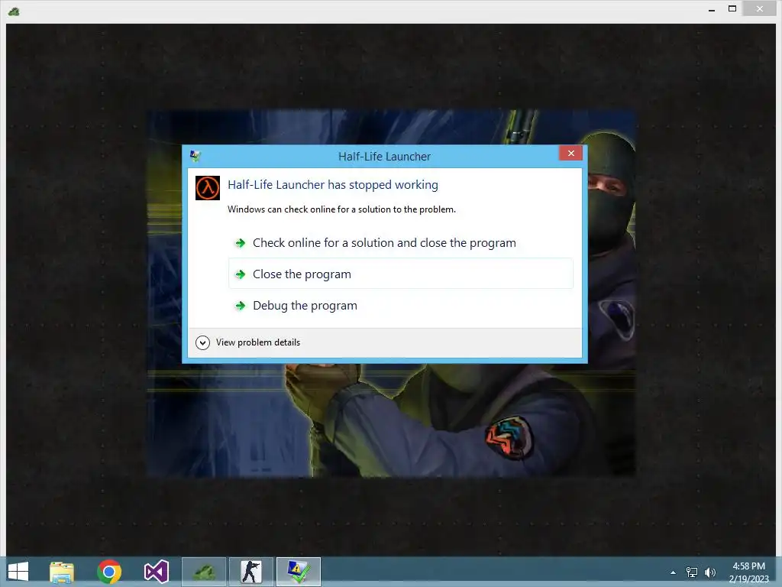Minimize the outer window
The width and height of the screenshot is (782, 587).
click(x=712, y=9)
